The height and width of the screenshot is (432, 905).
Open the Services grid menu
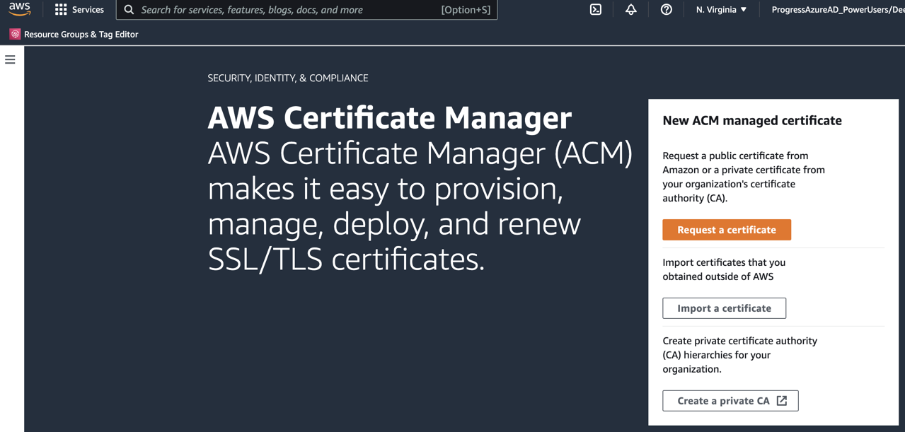(x=61, y=9)
